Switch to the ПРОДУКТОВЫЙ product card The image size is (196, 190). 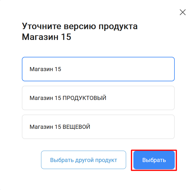[98, 98]
